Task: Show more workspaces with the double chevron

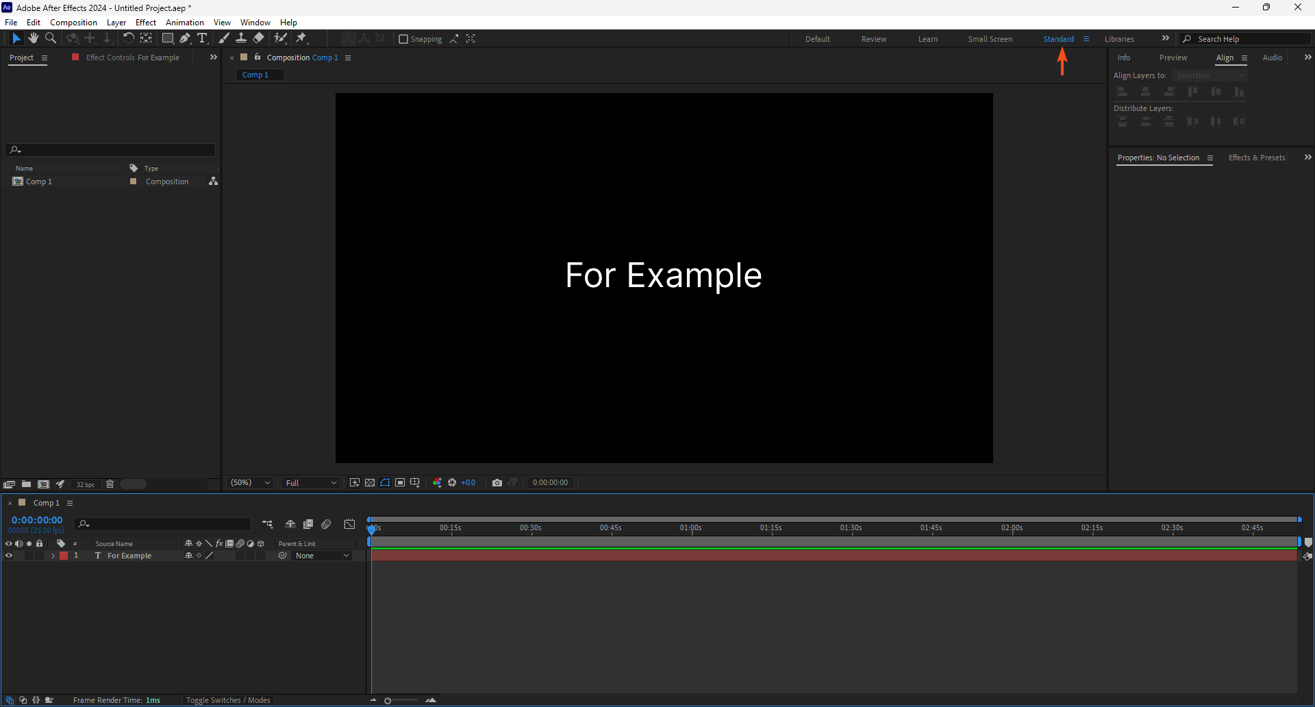Action: 1166,38
